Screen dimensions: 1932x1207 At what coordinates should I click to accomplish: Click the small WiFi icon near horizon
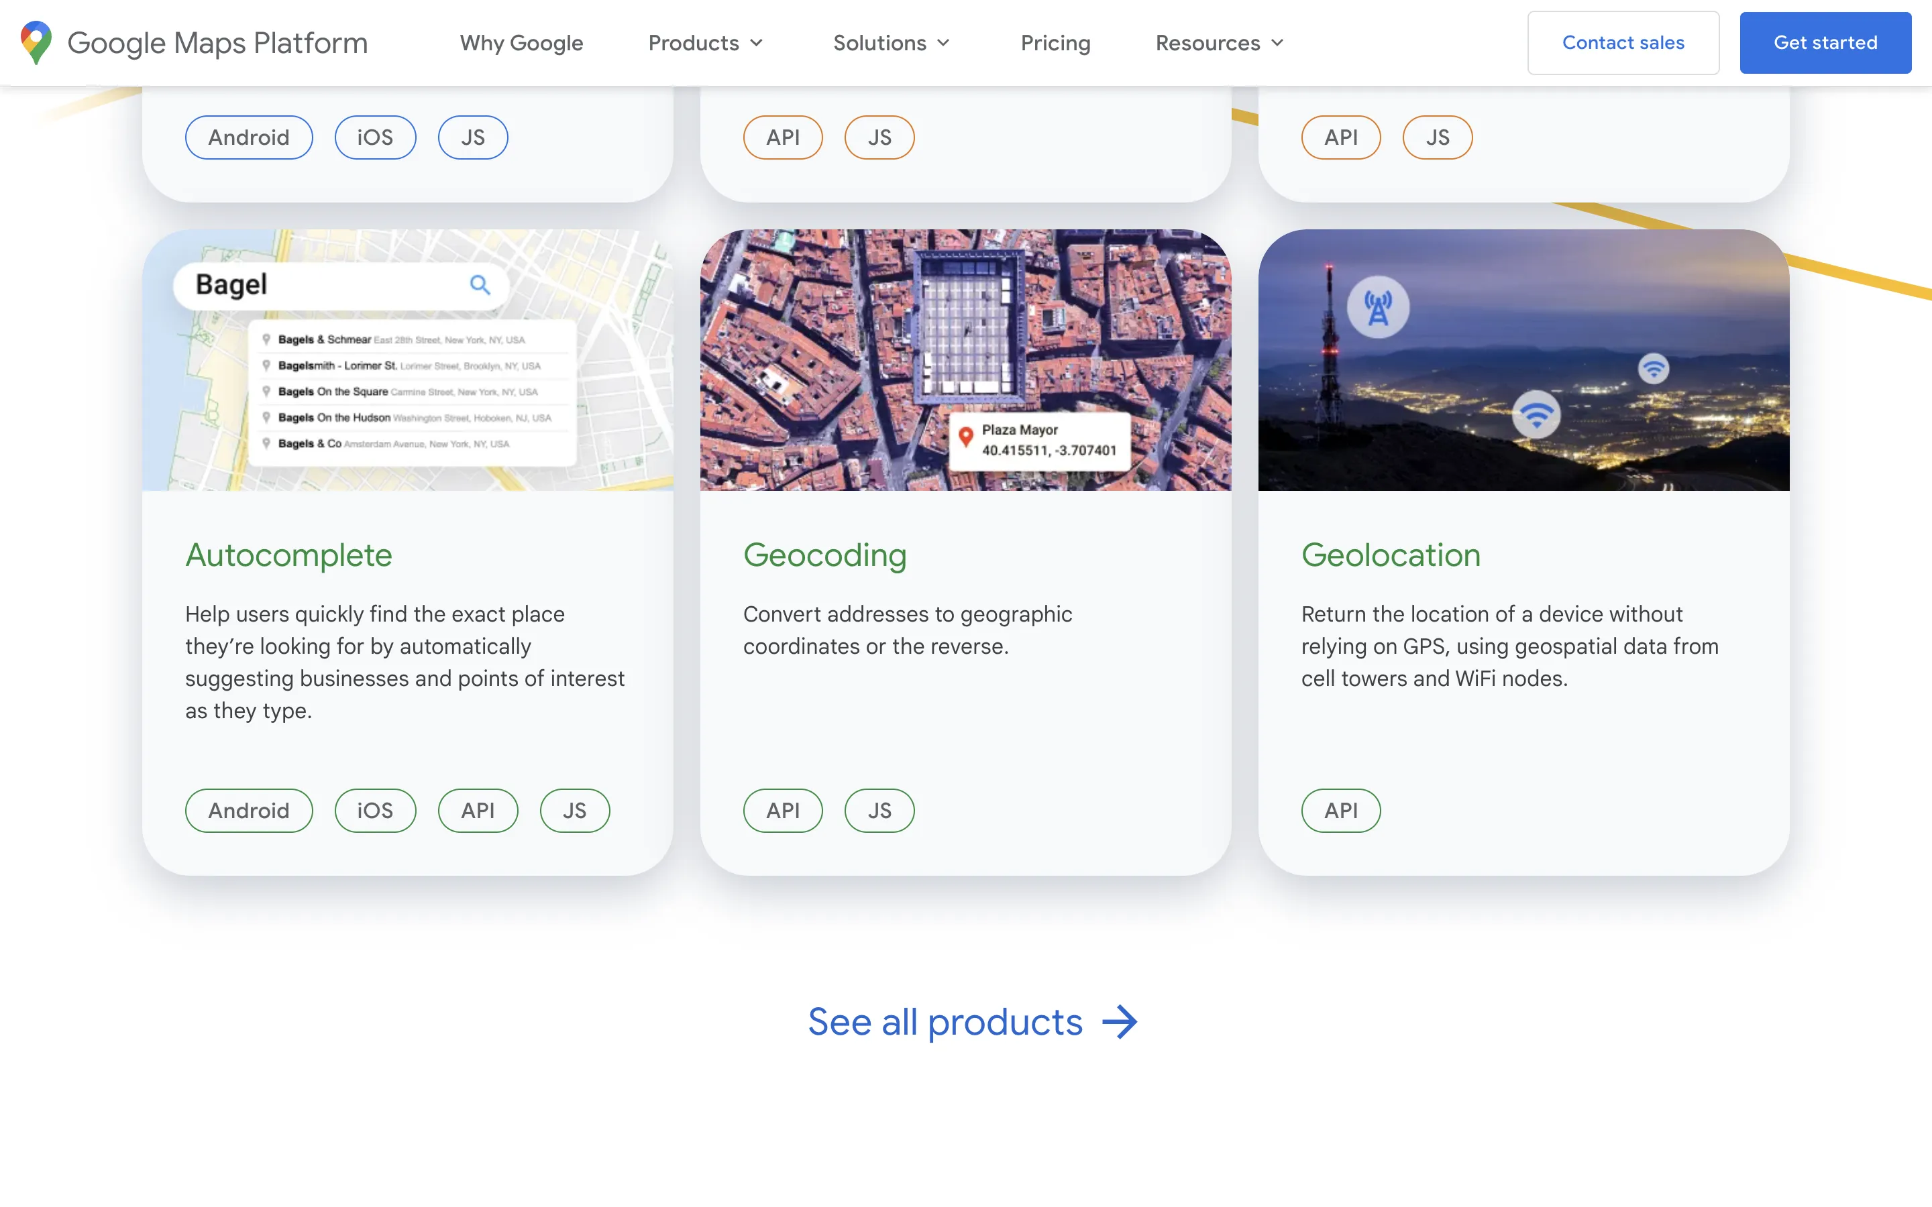[1652, 368]
